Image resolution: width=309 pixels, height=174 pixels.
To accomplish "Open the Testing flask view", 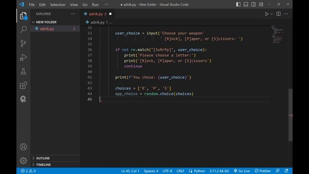I will 23,72.
